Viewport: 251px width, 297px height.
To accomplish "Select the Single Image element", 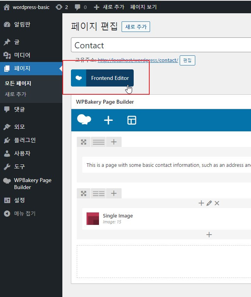I will [x=166, y=219].
